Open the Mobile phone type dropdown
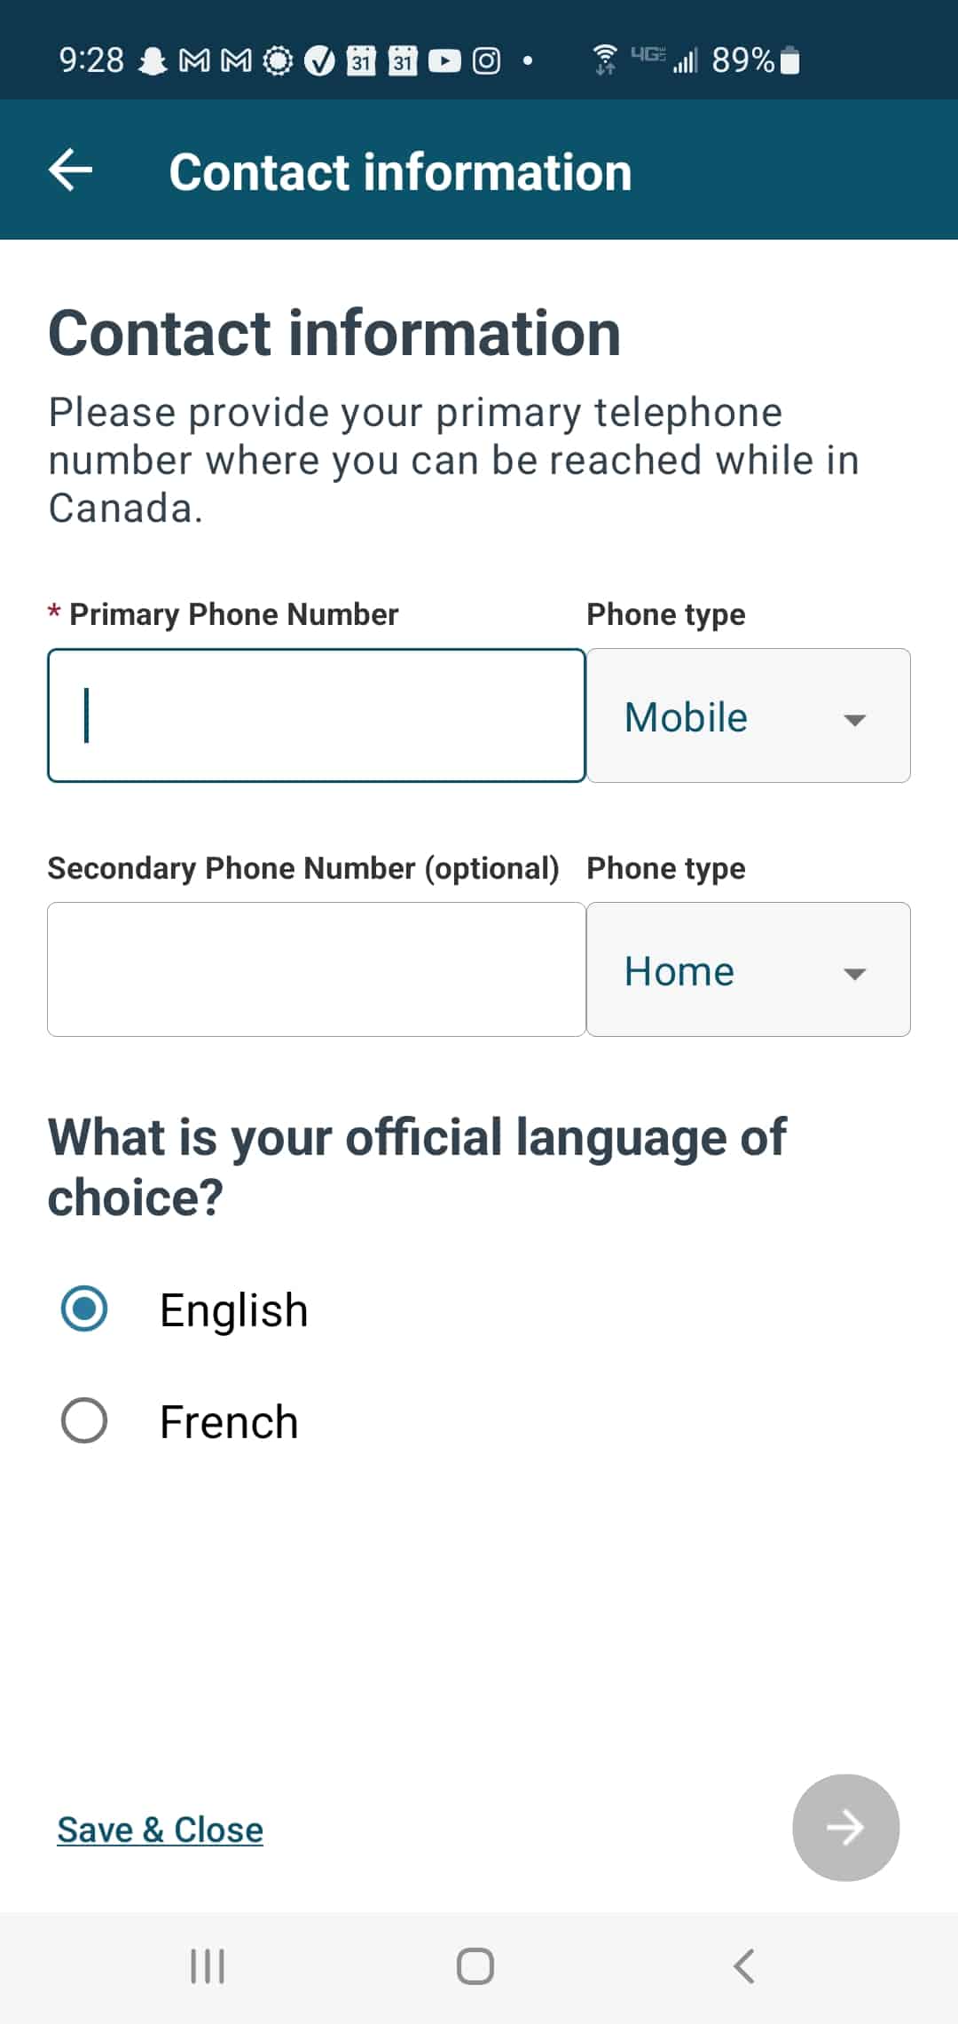Image resolution: width=958 pixels, height=2024 pixels. coord(748,716)
